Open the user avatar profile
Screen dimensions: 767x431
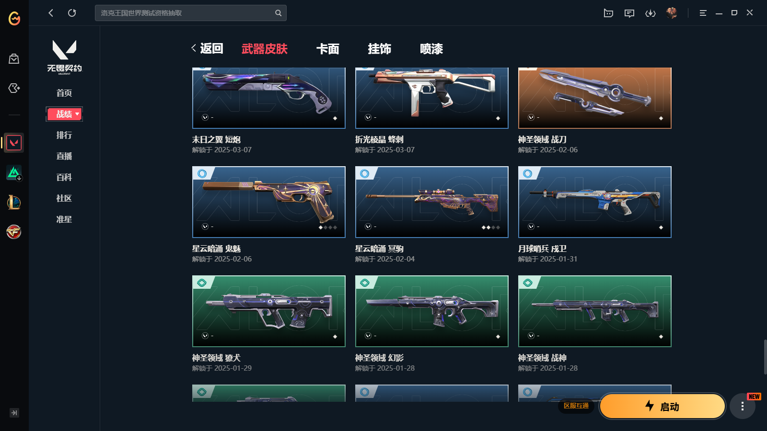click(x=672, y=13)
